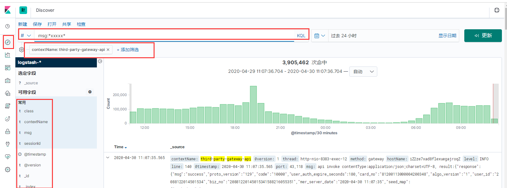This screenshot has height=188, width=507.
Task: Open Canvas icon in sidebar
Action: (8, 81)
